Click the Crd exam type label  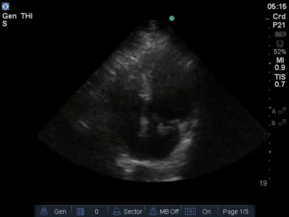click(279, 16)
